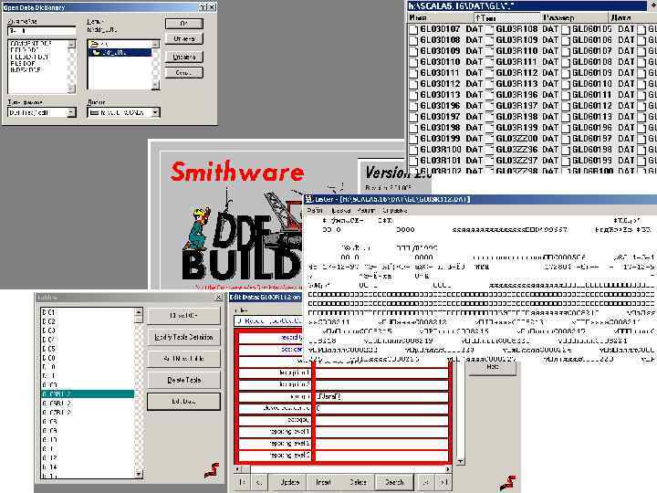
Task: Go to previous record in Edit Data window
Action: click(258, 482)
